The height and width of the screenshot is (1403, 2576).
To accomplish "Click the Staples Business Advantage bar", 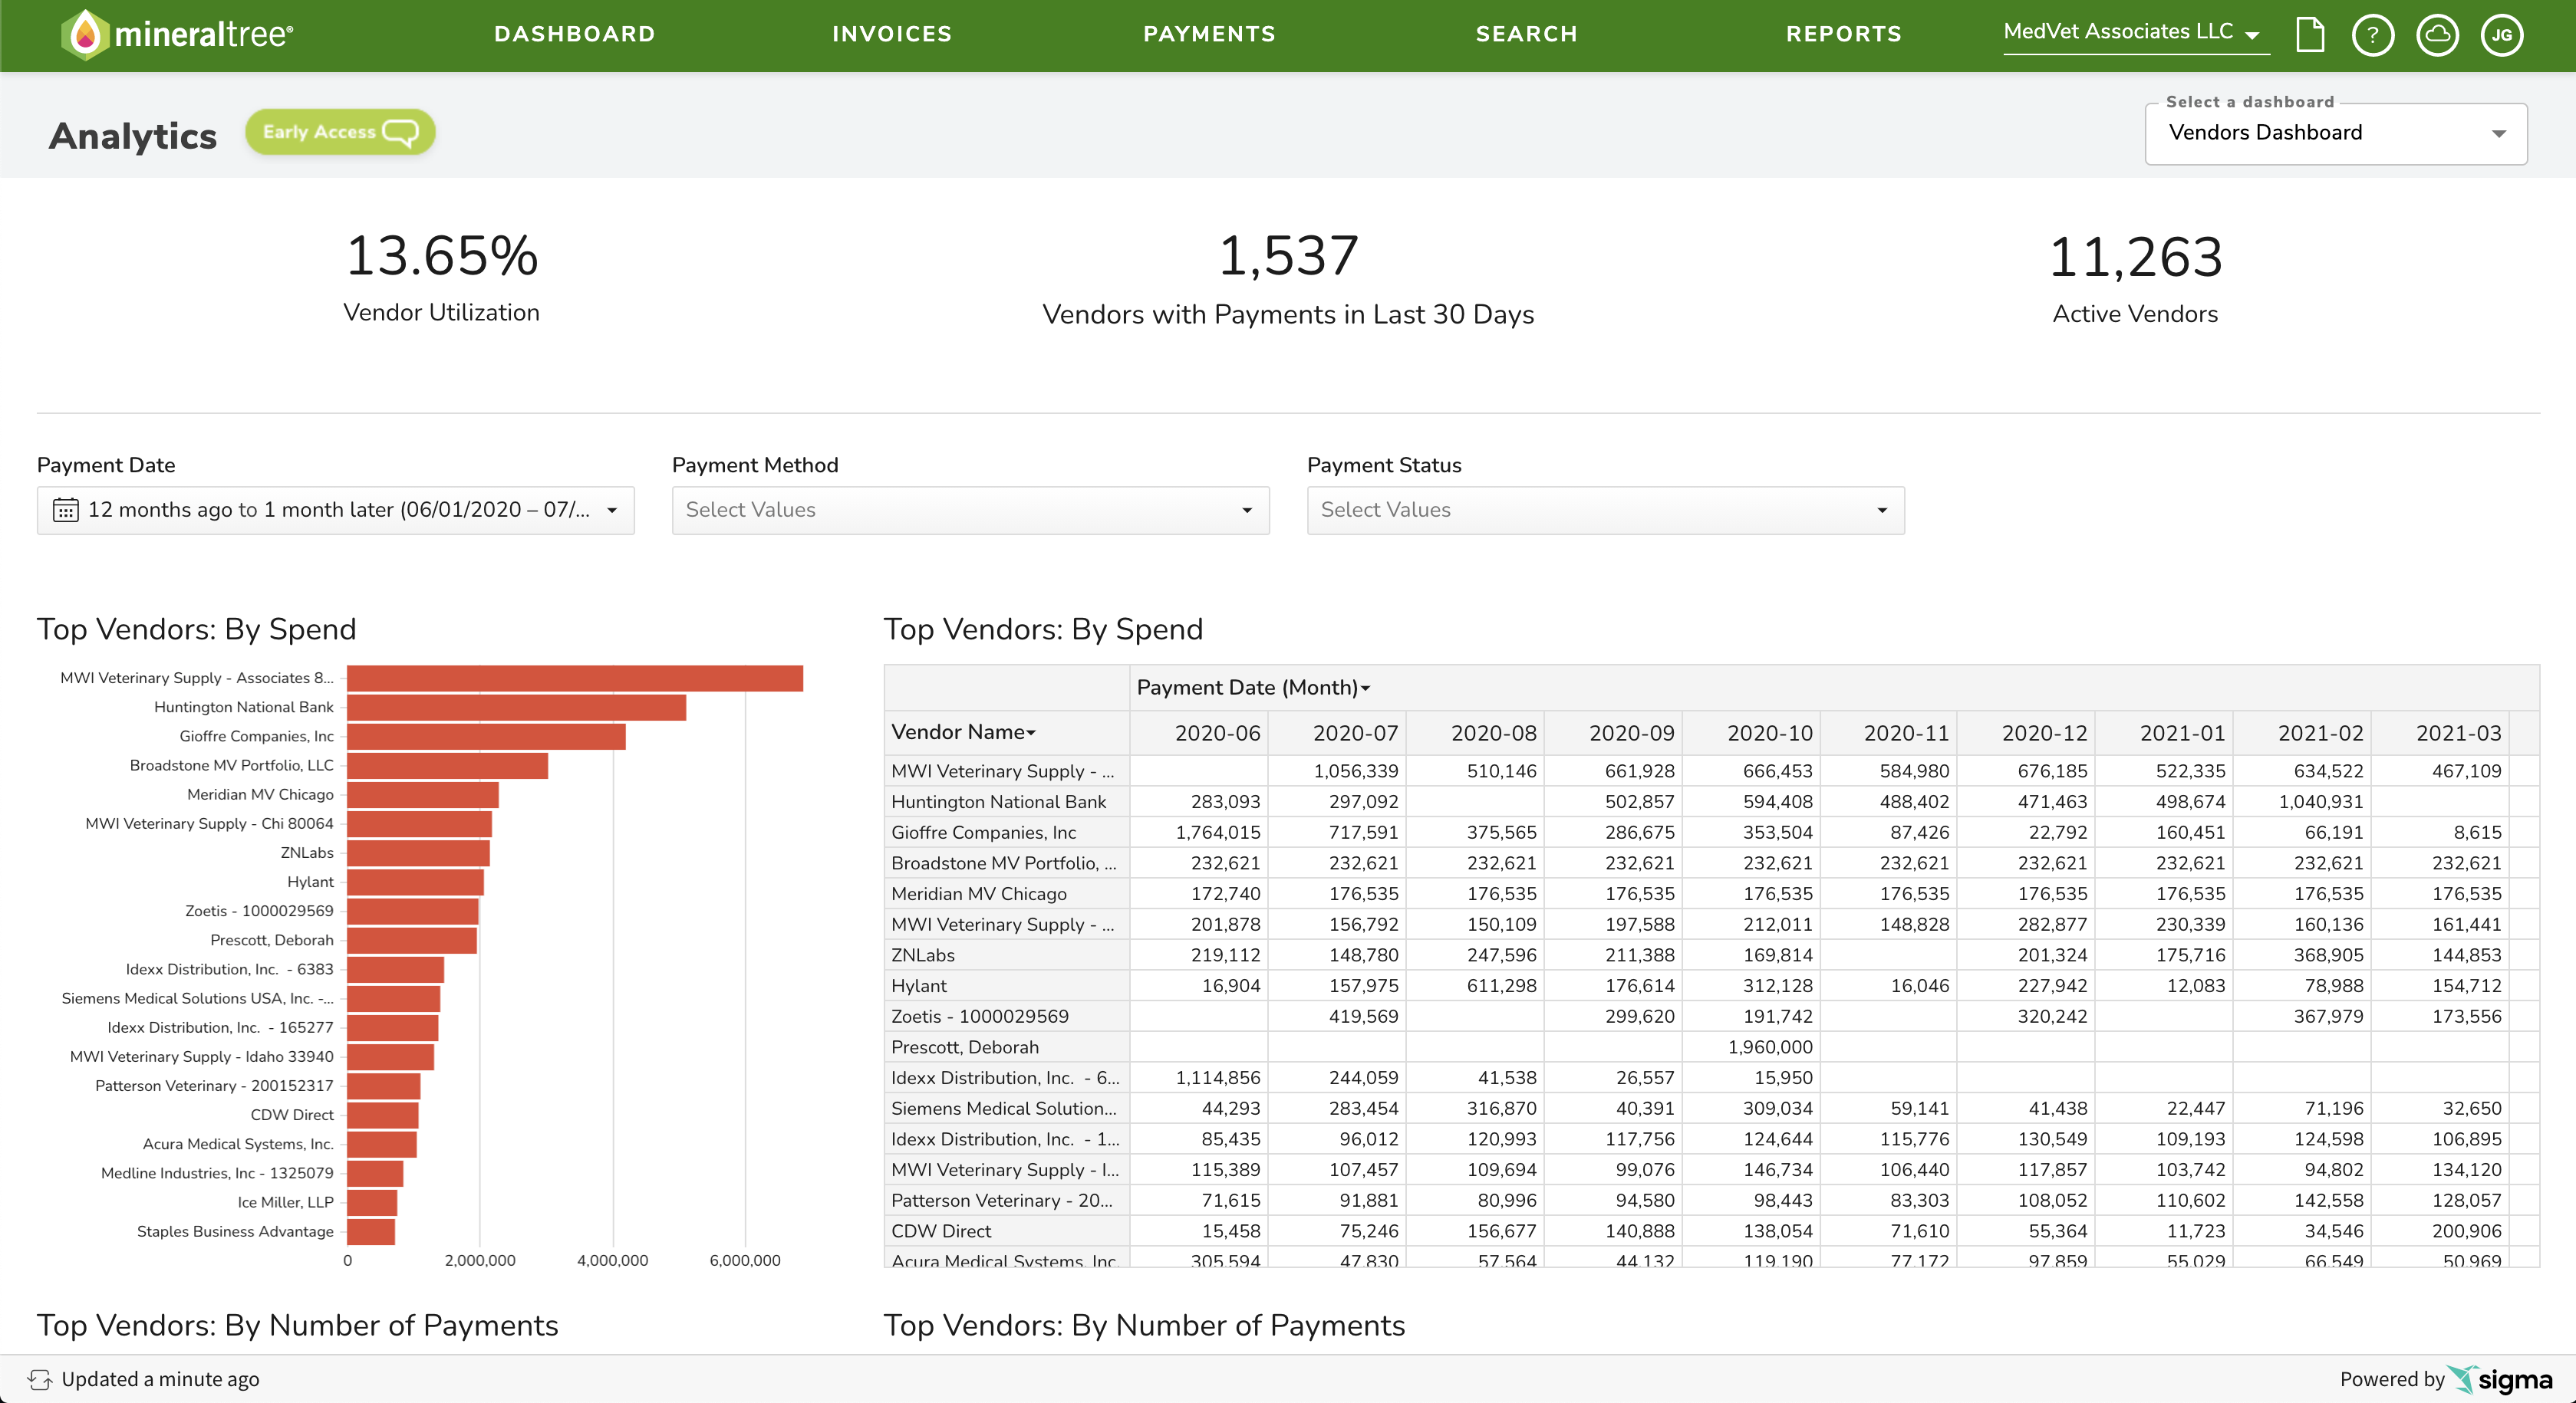I will pyautogui.click(x=371, y=1231).
